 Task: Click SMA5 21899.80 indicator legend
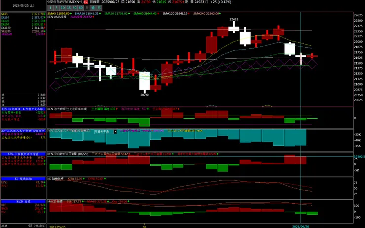click(x=59, y=14)
